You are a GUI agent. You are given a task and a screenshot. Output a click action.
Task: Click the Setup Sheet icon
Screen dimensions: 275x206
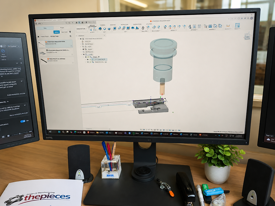(x=199, y=26)
